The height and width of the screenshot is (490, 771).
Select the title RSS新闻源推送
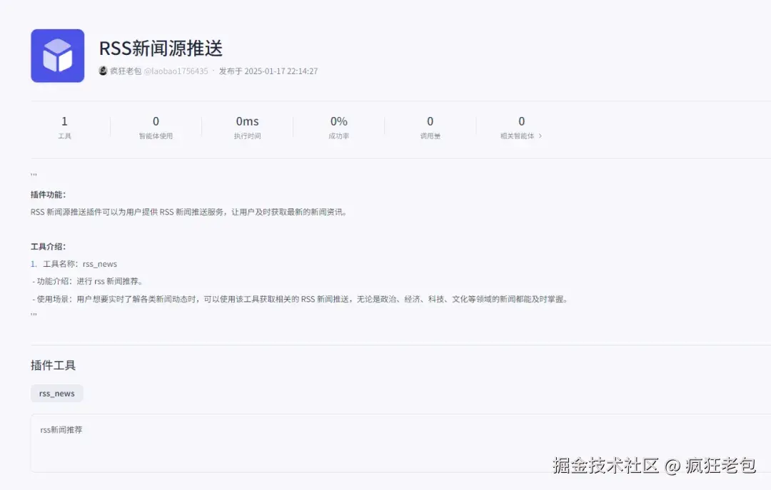160,49
